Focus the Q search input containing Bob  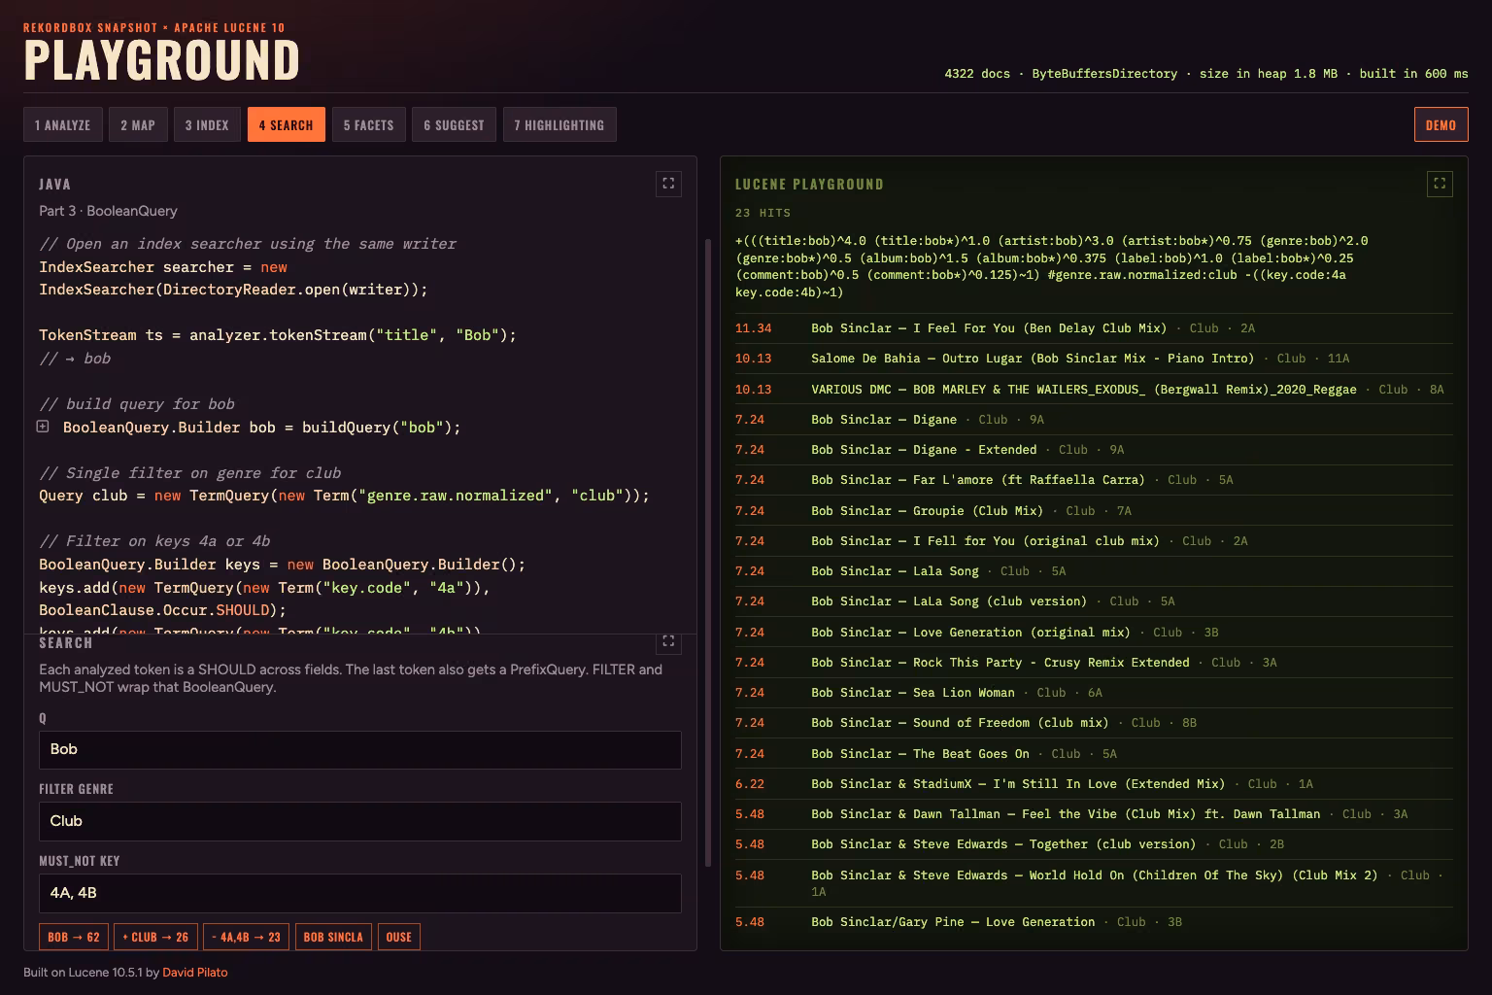360,749
